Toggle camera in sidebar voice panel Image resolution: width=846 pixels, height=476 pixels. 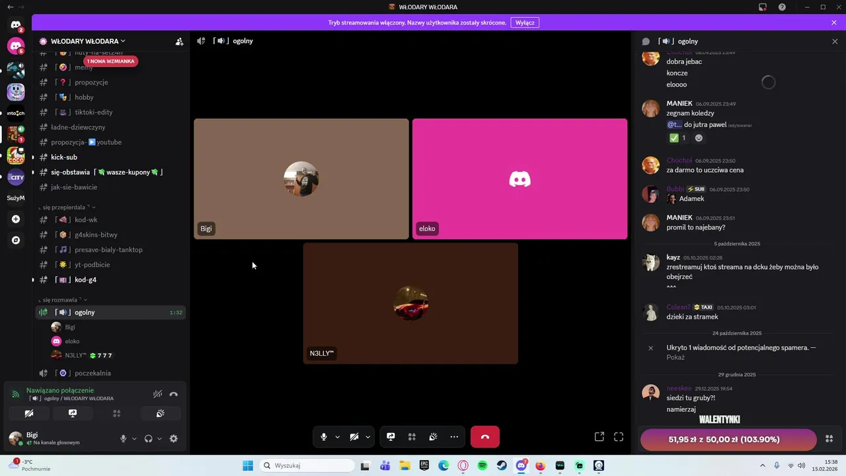(29, 413)
